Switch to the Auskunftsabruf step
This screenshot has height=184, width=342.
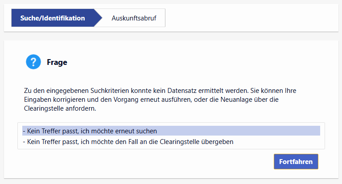134,18
